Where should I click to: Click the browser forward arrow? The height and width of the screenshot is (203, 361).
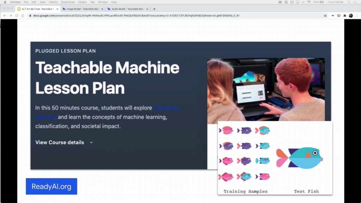tap(11, 16)
